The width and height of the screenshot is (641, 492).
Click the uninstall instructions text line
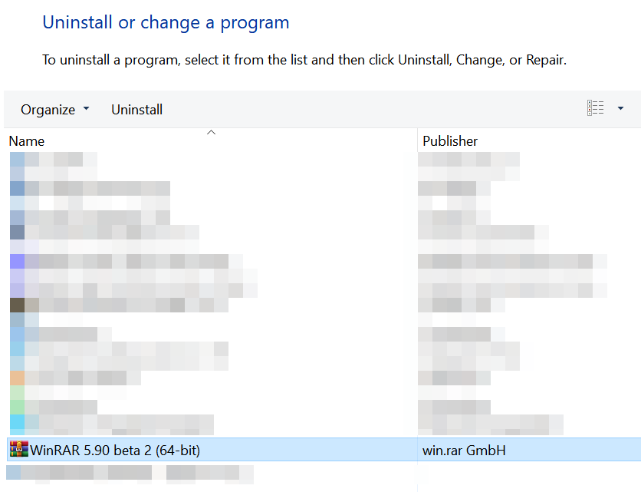(304, 60)
